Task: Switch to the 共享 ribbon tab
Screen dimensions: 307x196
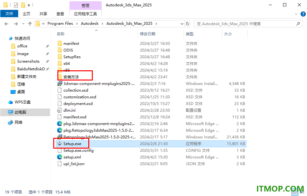Action: (43, 14)
